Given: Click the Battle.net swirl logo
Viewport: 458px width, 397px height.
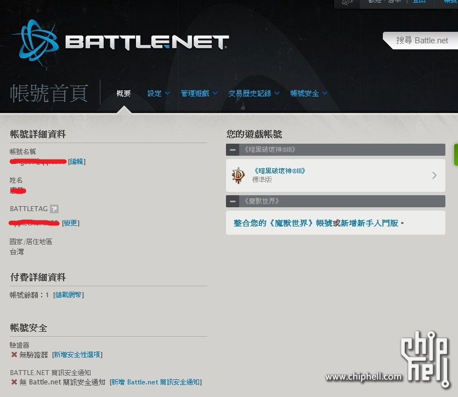Looking at the screenshot, I should point(36,43).
